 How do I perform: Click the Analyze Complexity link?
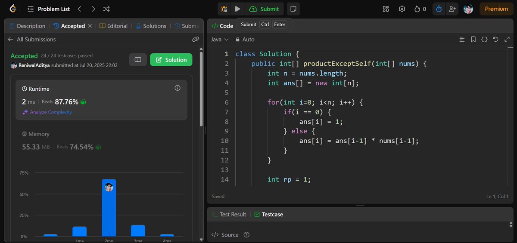pyautogui.click(x=47, y=112)
